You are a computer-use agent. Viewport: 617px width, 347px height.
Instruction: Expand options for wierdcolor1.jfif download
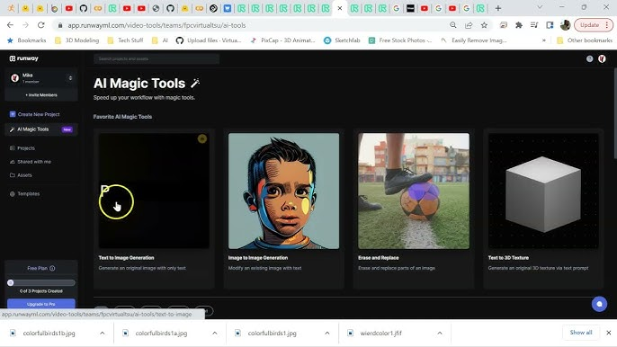click(x=440, y=334)
